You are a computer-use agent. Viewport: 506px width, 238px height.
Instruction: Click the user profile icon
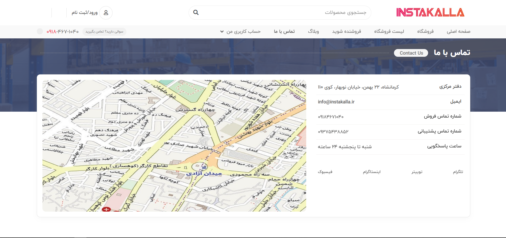coord(106,13)
